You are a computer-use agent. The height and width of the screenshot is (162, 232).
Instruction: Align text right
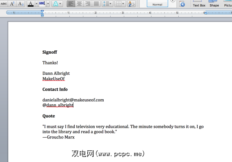(x=88, y=4)
